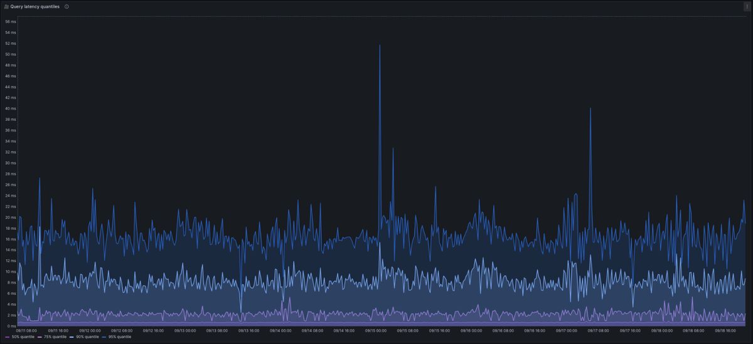Click the tallest spike peak near 52 ms
Image resolution: width=753 pixels, height=344 pixels.
[x=380, y=45]
